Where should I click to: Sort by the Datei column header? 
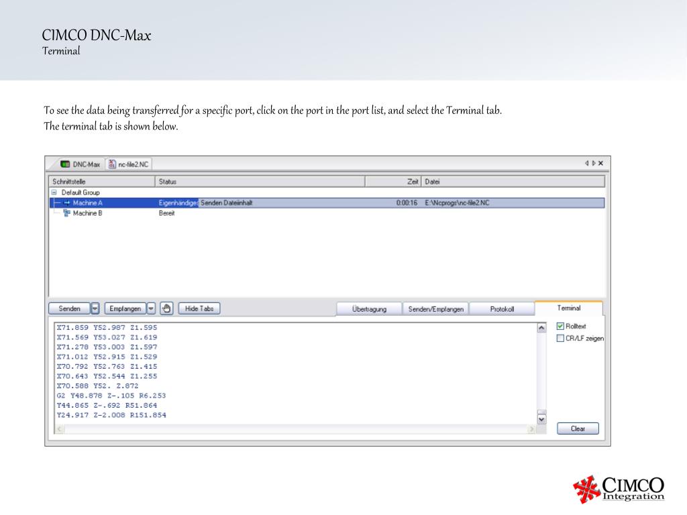[513, 181]
